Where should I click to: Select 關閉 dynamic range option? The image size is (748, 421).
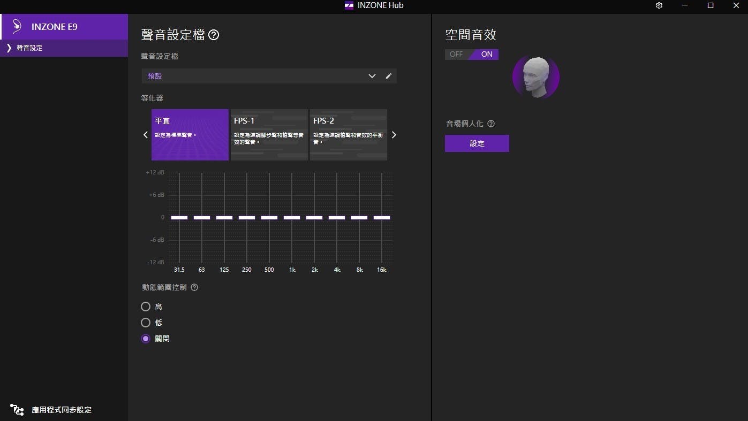point(146,339)
